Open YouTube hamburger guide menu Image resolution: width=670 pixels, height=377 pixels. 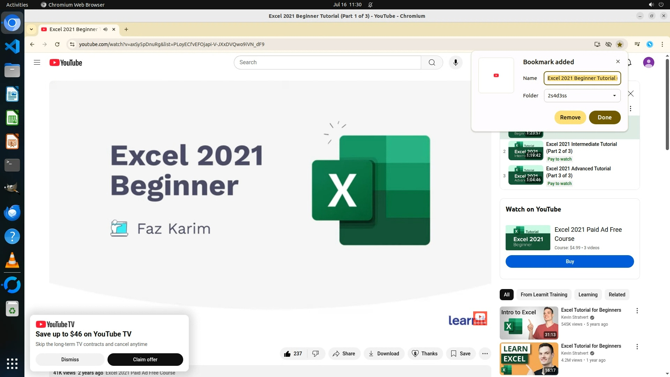(37, 62)
